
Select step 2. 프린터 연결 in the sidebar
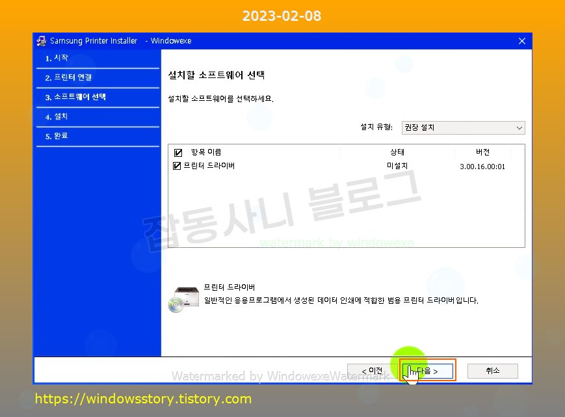[68, 77]
